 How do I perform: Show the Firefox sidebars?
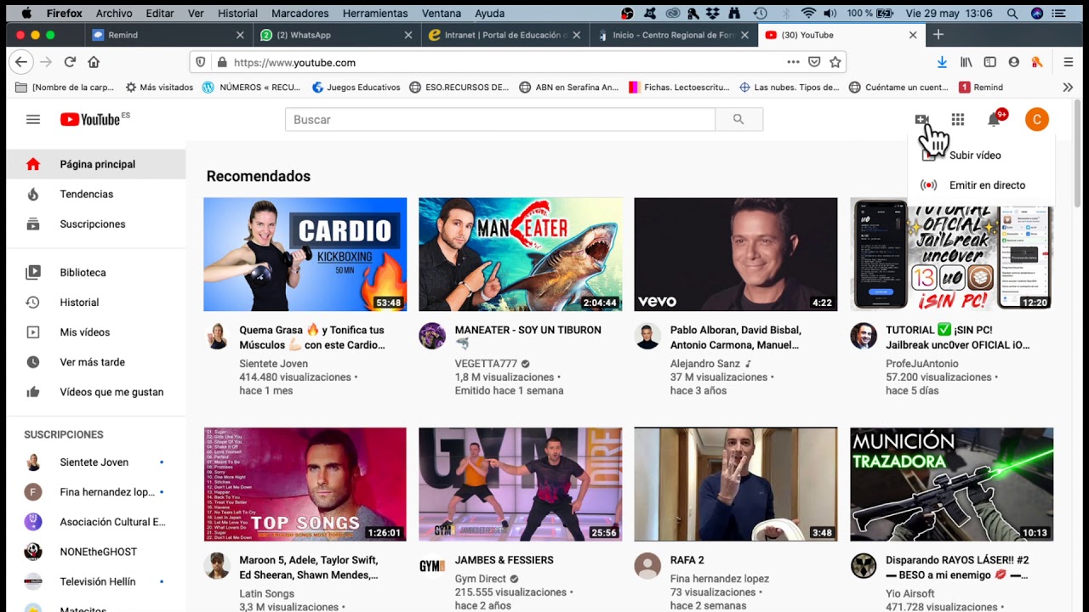click(x=989, y=62)
